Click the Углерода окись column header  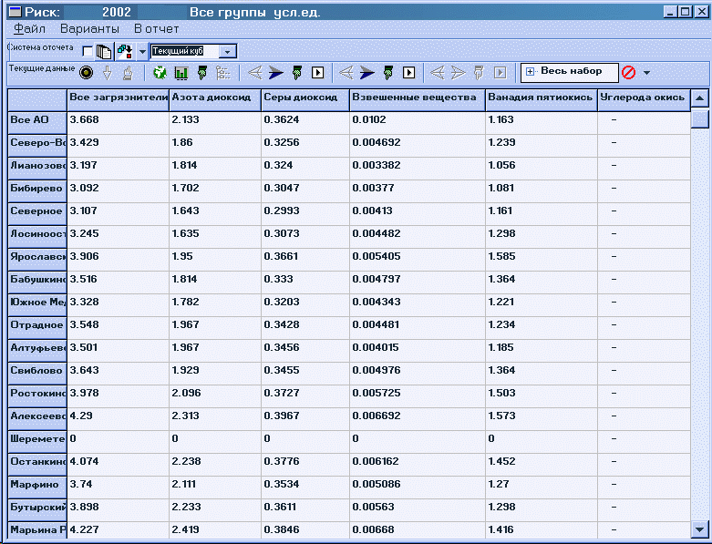[x=644, y=100]
